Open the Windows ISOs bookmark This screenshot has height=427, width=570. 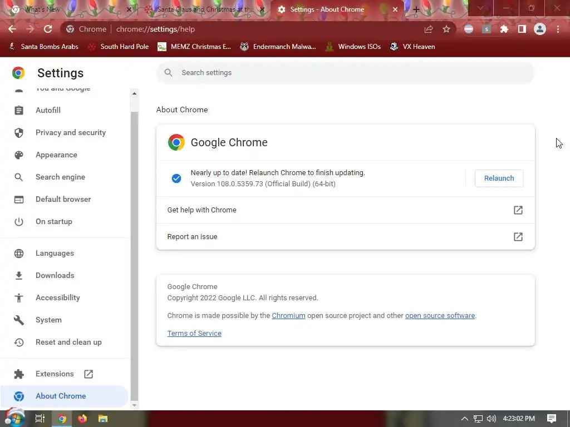tap(353, 47)
